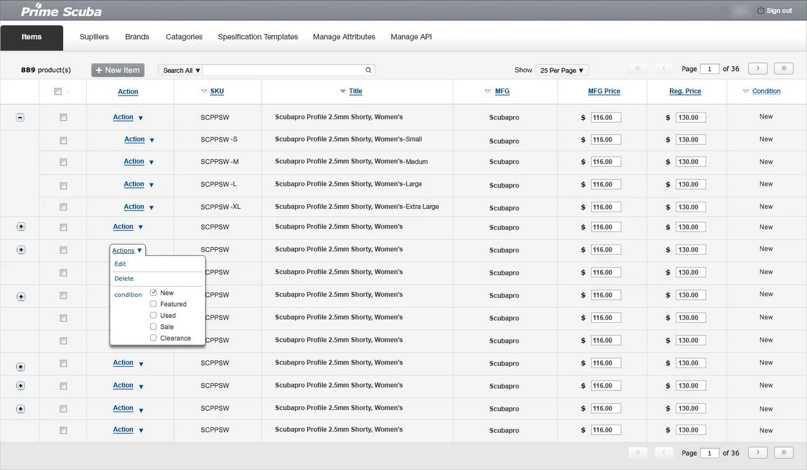This screenshot has height=470, width=807.
Task: Uncheck the New condition checkbox
Action: pyautogui.click(x=153, y=292)
